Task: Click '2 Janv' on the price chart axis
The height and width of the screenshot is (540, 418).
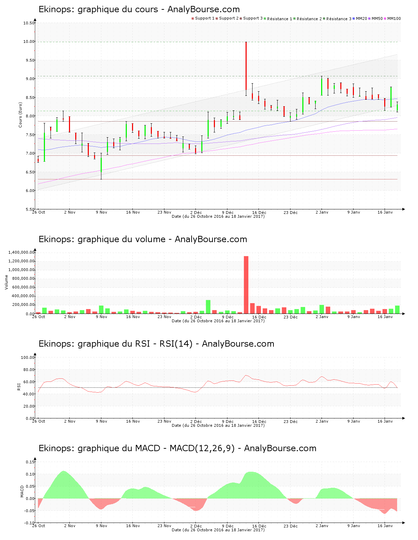Action: [x=322, y=212]
